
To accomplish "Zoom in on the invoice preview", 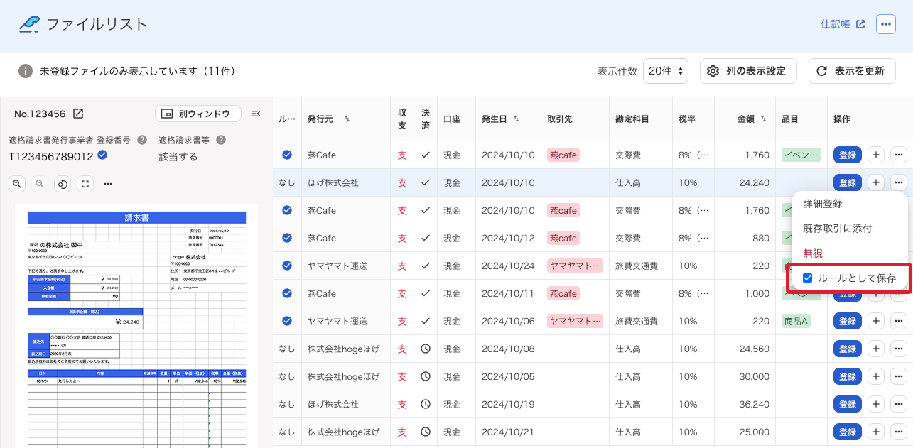I will [17, 184].
